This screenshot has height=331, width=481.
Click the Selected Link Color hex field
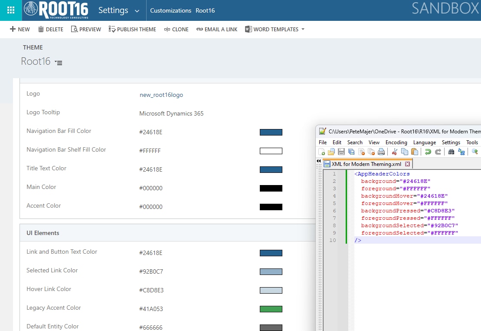[151, 271]
